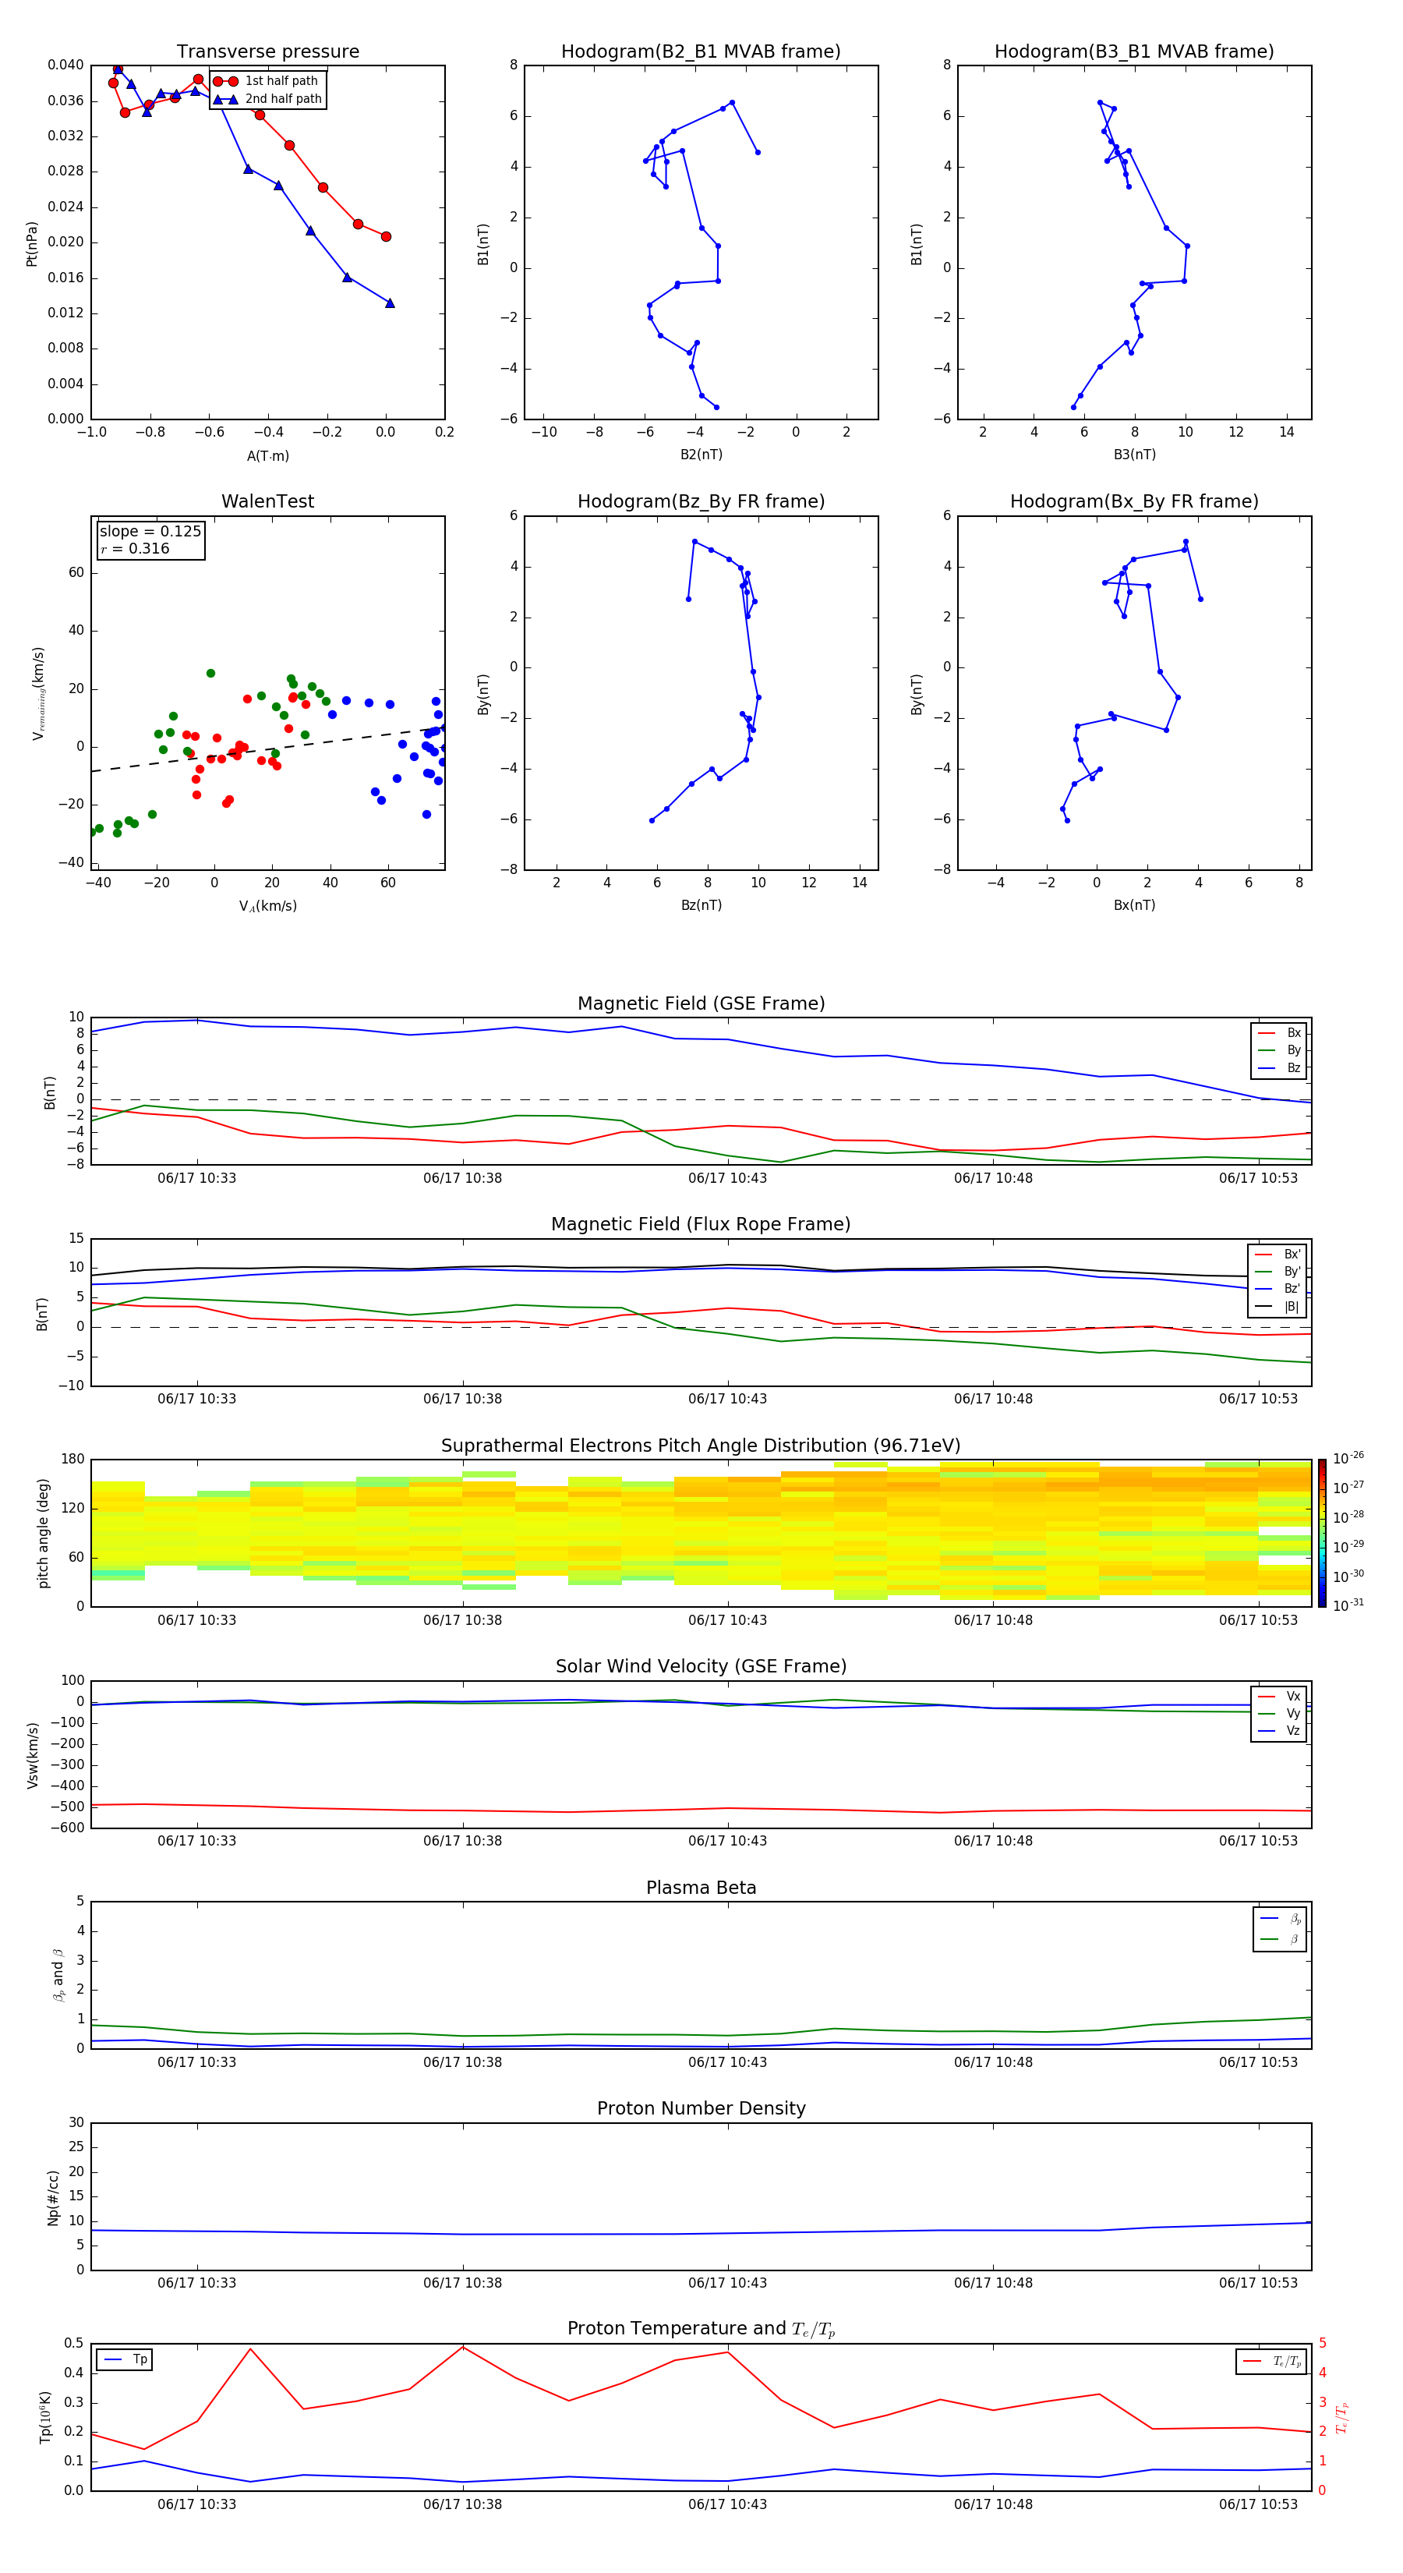This screenshot has height=2573, width=1403.
Task: Click the Suprathermal Electrons Pitch Angle Distribution title
Action: coord(701,1446)
